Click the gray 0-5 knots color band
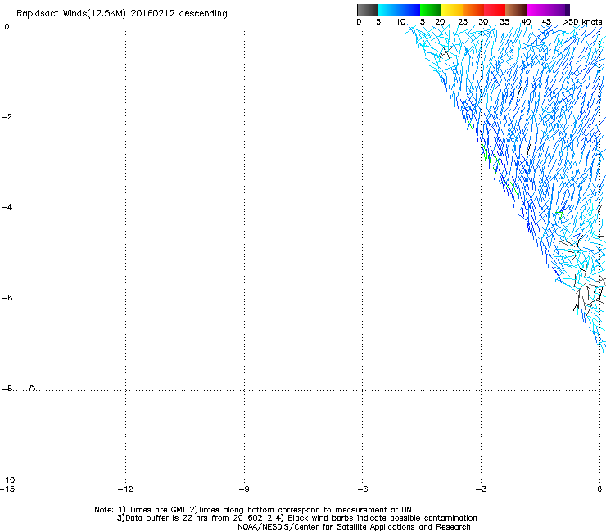This screenshot has width=606, height=532. tap(367, 10)
